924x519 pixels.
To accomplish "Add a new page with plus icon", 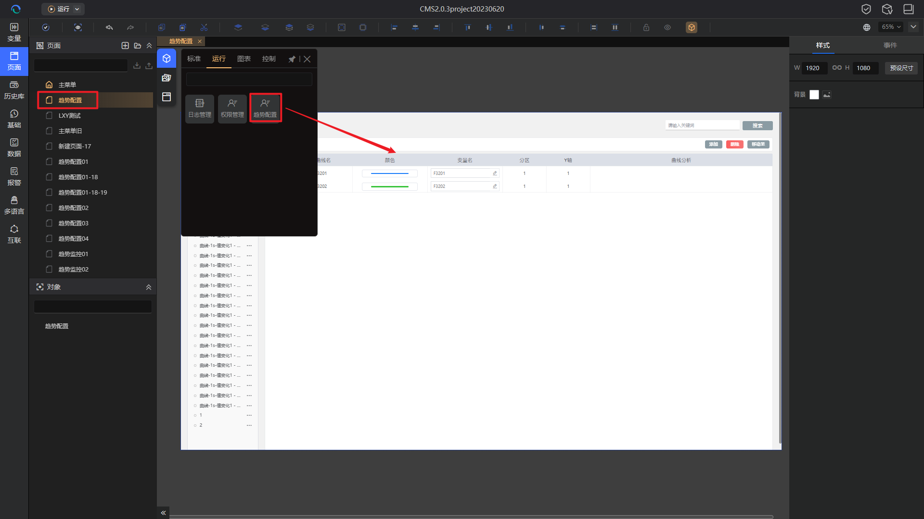I will pyautogui.click(x=125, y=46).
